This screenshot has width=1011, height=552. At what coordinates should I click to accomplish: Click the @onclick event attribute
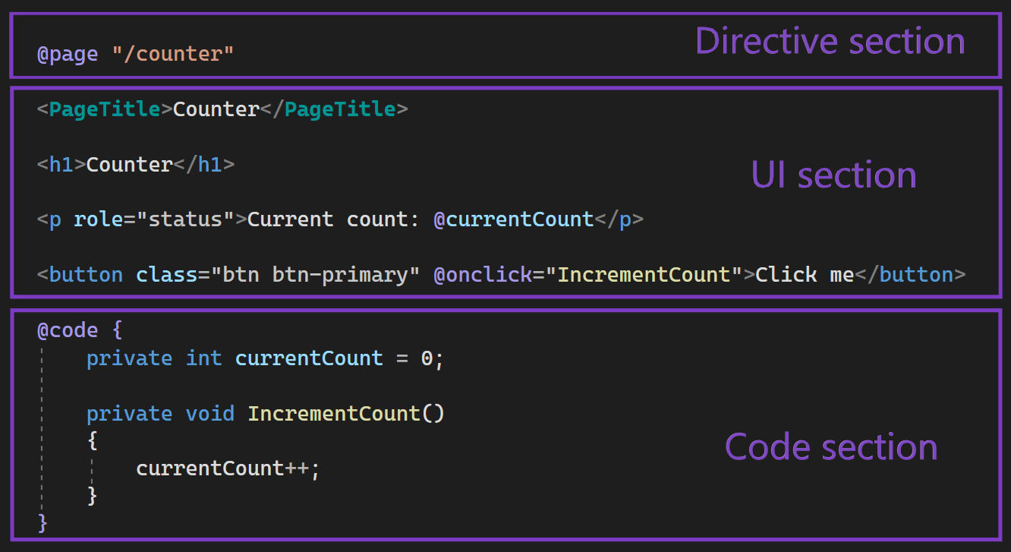[482, 275]
